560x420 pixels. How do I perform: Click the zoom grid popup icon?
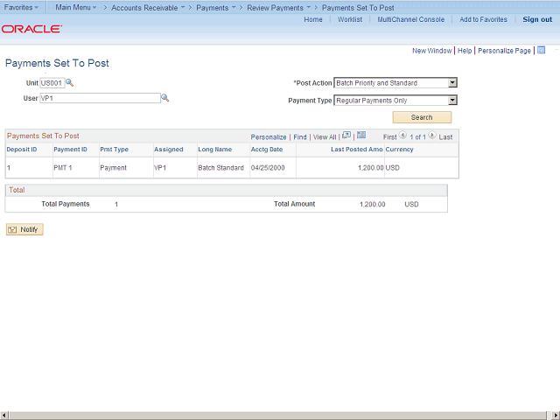click(x=346, y=136)
